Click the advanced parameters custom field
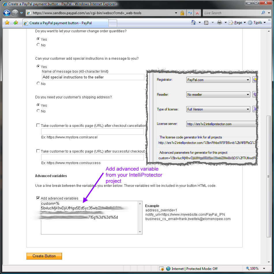The height and width of the screenshot is (274, 274). (x=207, y=158)
